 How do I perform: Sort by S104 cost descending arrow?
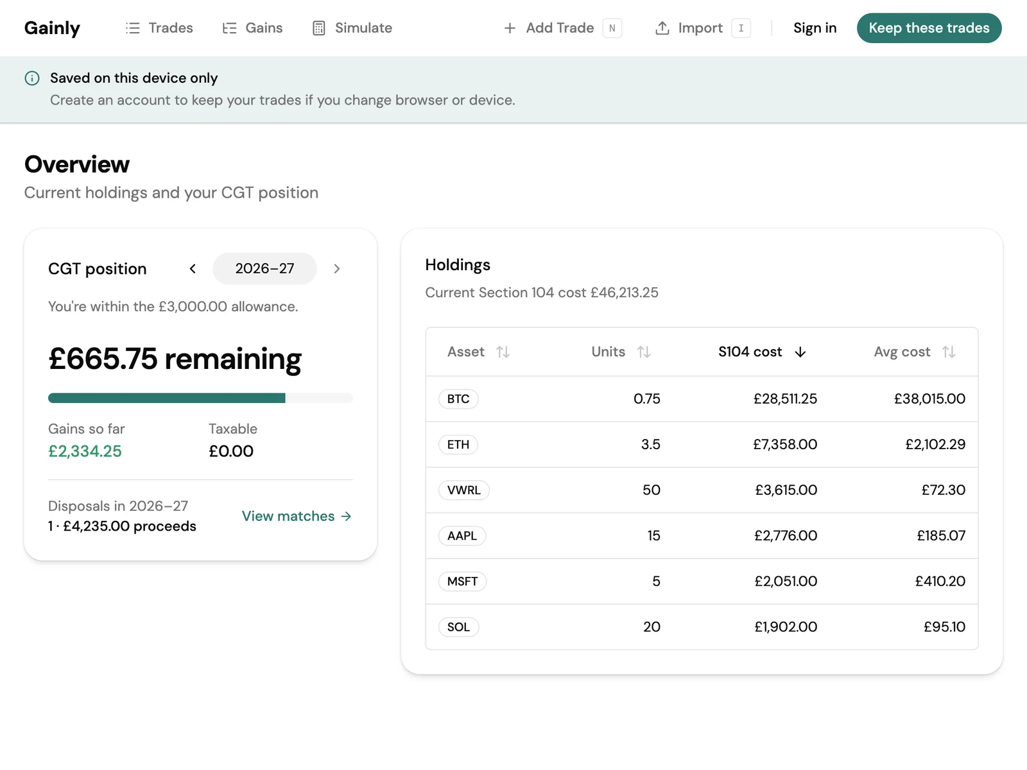click(x=800, y=352)
